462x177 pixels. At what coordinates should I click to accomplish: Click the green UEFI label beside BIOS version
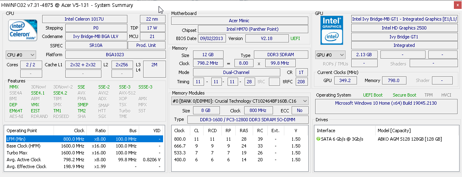click(x=295, y=38)
